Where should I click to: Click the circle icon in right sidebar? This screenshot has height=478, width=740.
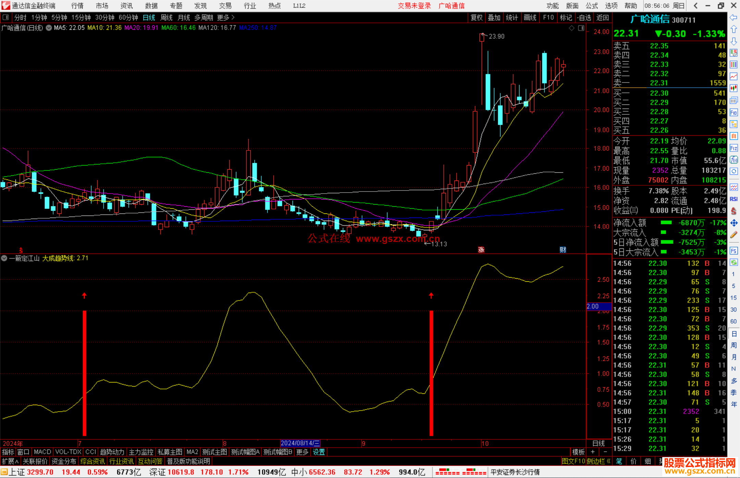pos(733,171)
